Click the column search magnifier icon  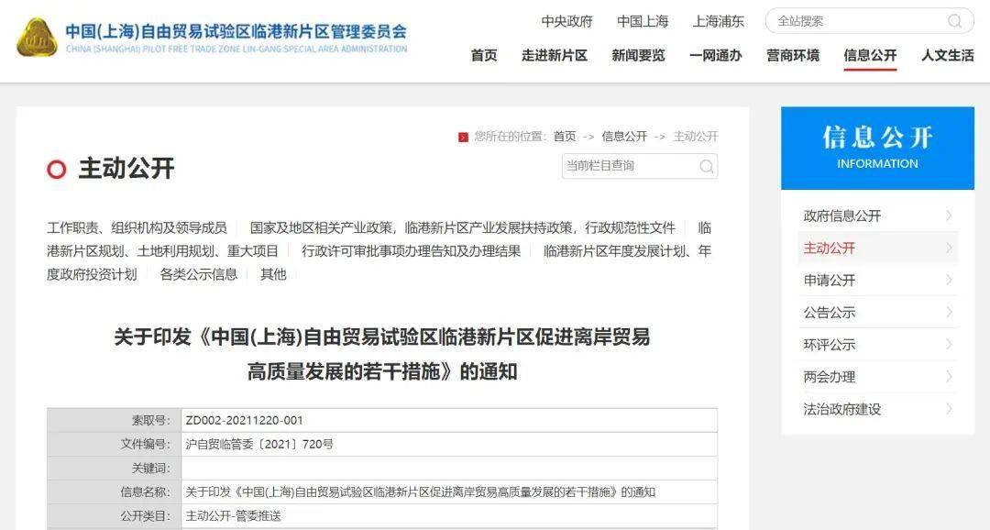click(x=707, y=166)
